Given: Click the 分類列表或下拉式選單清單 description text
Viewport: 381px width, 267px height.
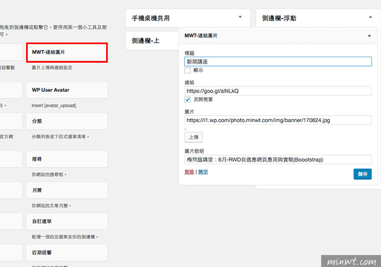Looking at the screenshot, I should point(60,137).
